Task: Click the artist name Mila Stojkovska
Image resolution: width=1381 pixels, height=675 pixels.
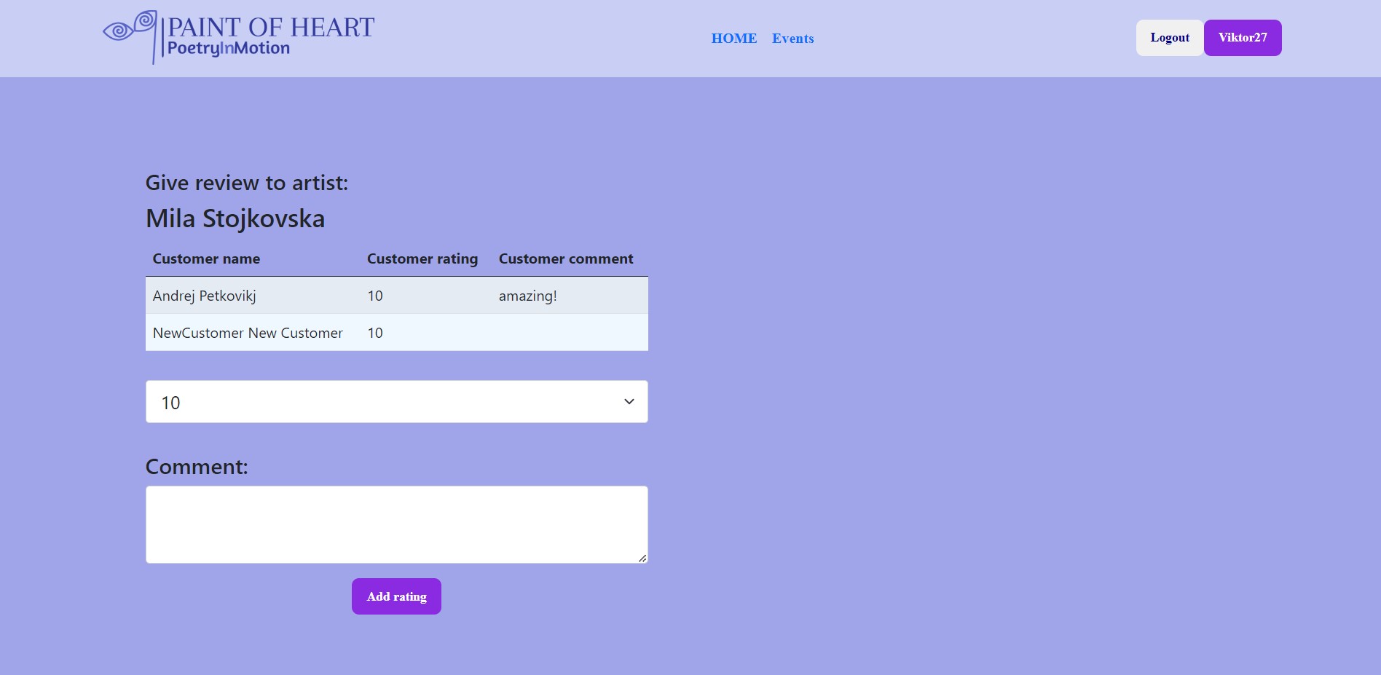Action: (x=235, y=218)
